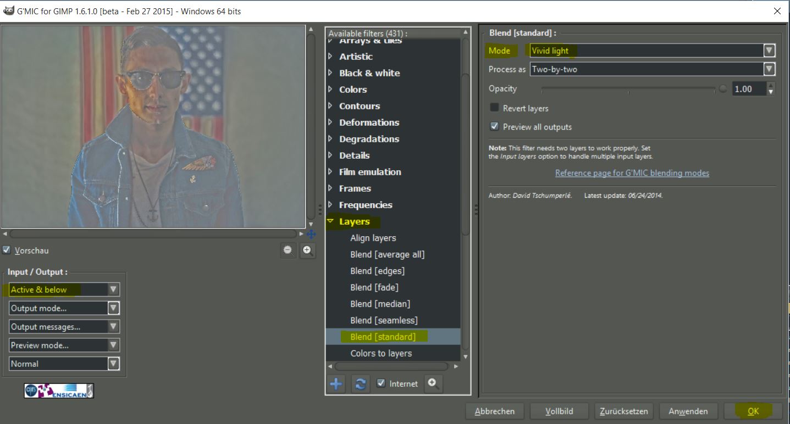Expand the Black & white category

coord(330,73)
